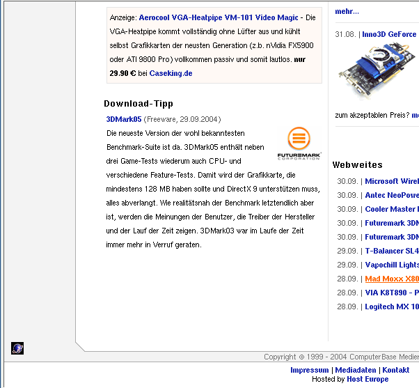
Task: Click the 'Copyright © 1999 - 2004 ComputerBase' text
Action: (331, 357)
